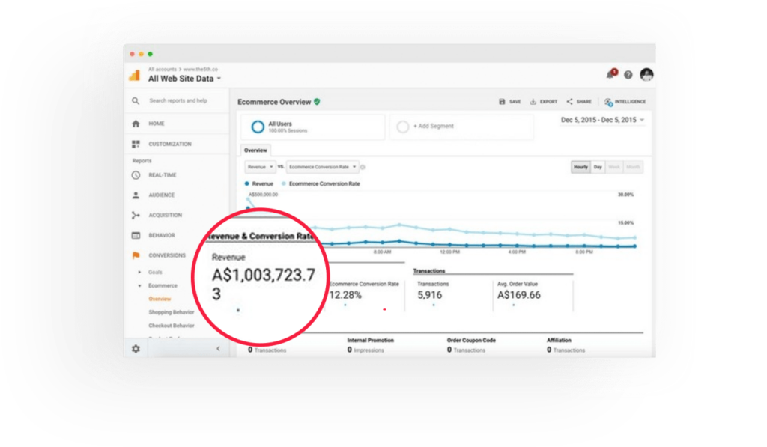Open Audience reports person icon
Image resolution: width=767 pixels, height=447 pixels.
(136, 195)
